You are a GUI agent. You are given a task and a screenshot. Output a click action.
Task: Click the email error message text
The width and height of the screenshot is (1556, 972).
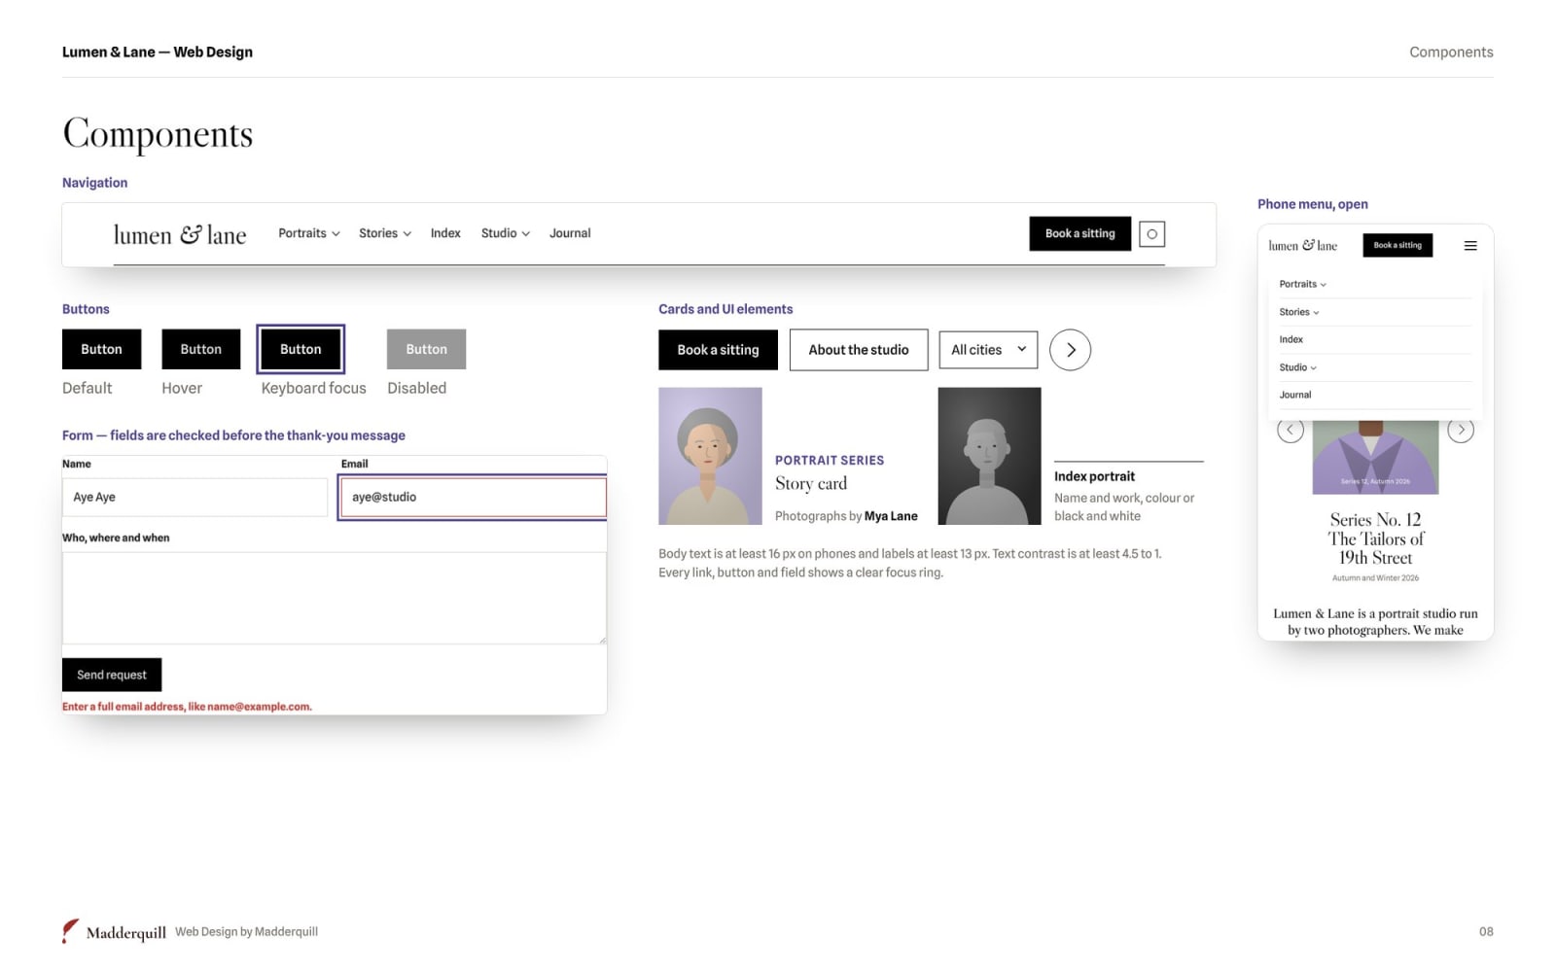tap(187, 707)
